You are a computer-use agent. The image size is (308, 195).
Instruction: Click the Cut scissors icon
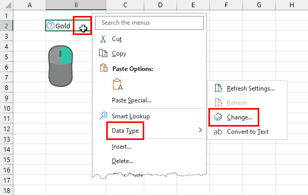point(103,39)
